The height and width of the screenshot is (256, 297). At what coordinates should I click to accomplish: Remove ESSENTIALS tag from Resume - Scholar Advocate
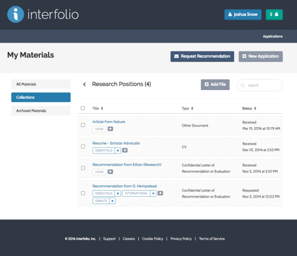(118, 151)
